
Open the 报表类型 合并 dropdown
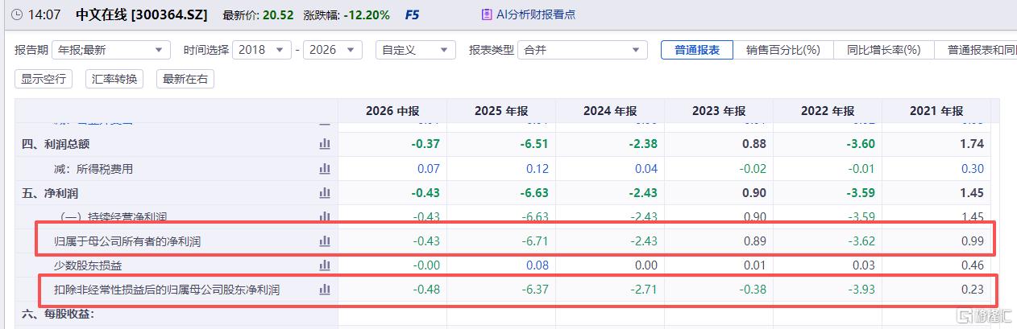tap(583, 49)
